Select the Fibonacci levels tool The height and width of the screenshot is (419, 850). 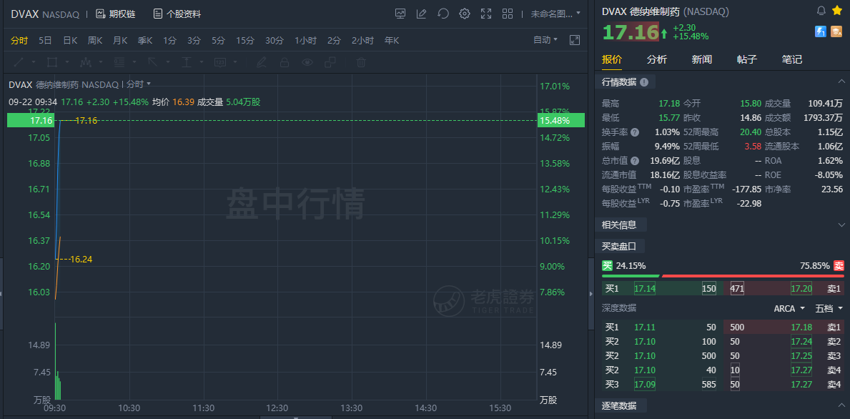click(119, 62)
